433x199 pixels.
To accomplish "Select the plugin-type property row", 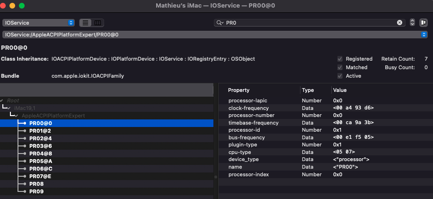I will (326, 145).
